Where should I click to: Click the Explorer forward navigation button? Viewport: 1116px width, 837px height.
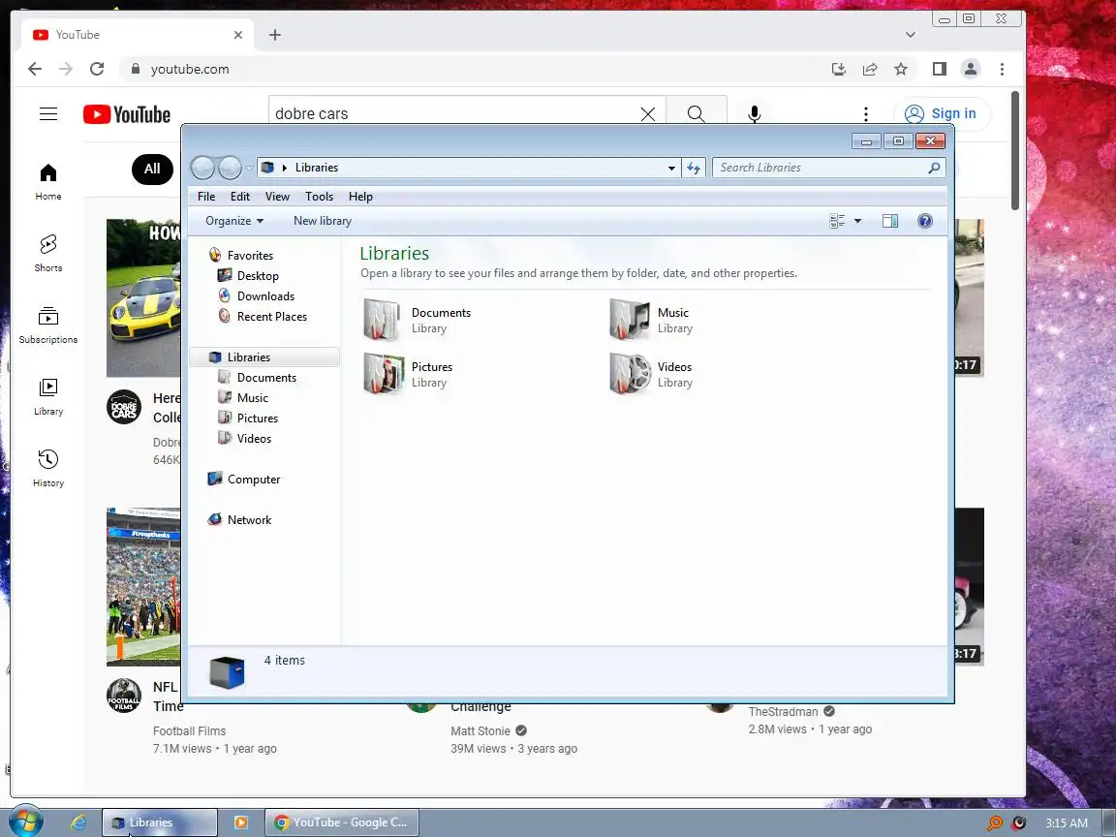(x=230, y=168)
